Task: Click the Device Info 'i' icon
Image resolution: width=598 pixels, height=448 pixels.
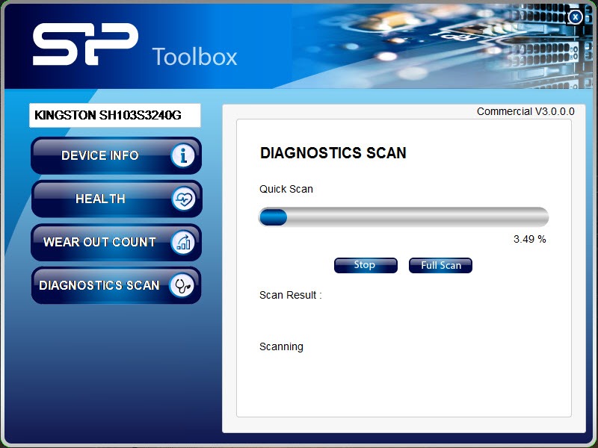Action: tap(183, 155)
